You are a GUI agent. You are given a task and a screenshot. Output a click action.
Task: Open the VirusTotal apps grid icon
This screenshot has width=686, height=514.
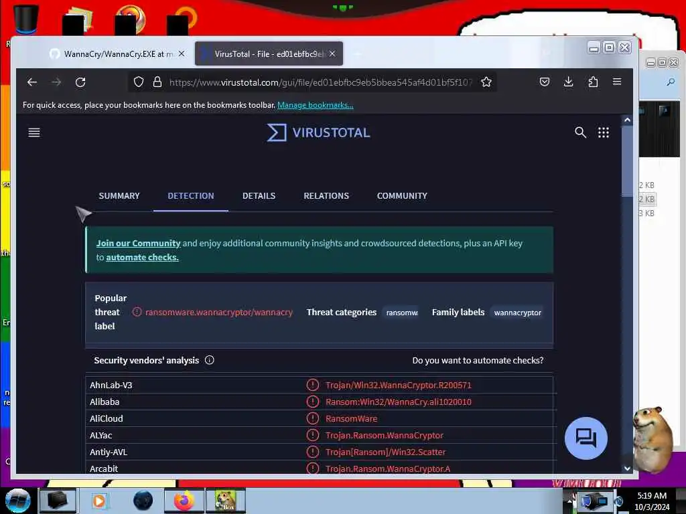(604, 133)
